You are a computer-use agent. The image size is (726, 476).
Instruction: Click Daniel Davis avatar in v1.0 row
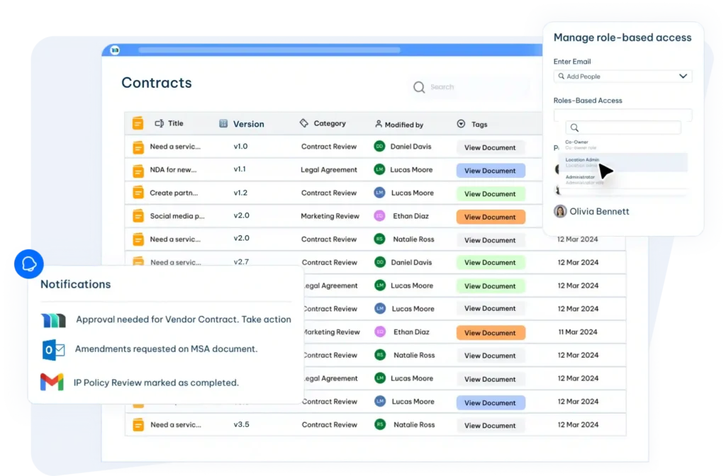point(379,146)
